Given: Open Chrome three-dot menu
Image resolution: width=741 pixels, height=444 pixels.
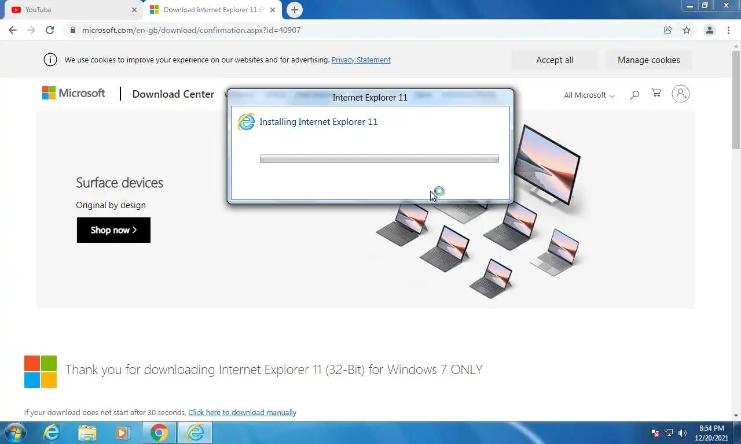Looking at the screenshot, I should (x=728, y=30).
